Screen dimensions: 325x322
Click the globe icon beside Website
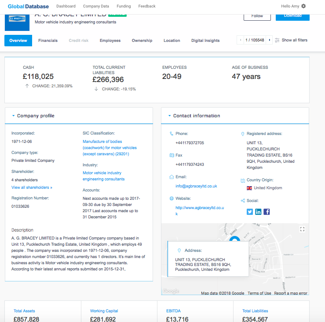[172, 198]
